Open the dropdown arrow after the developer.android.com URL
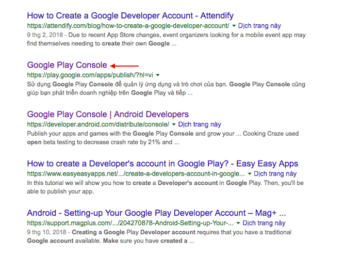This screenshot has height=258, width=361. (x=174, y=124)
